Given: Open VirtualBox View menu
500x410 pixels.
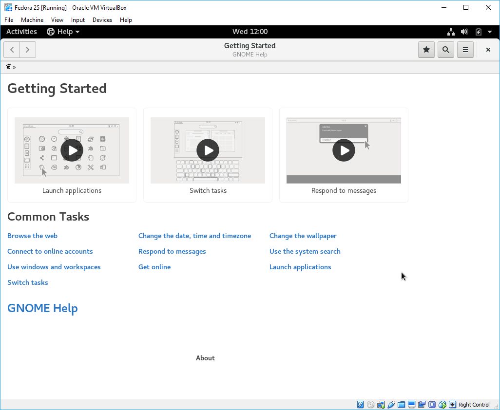Looking at the screenshot, I should (57, 20).
